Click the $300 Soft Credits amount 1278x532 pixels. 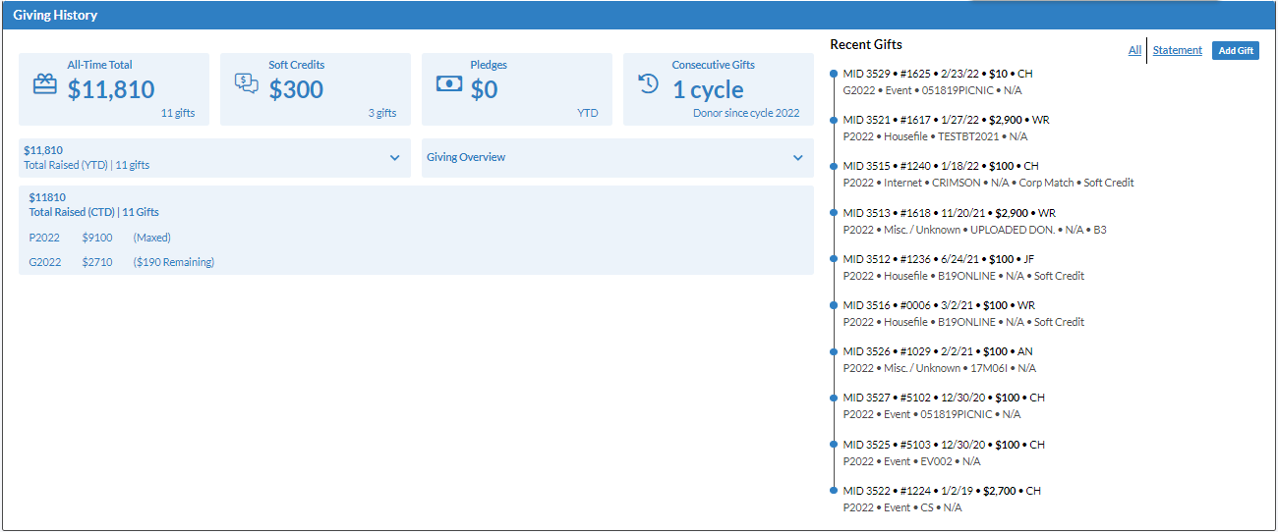pyautogui.click(x=296, y=89)
